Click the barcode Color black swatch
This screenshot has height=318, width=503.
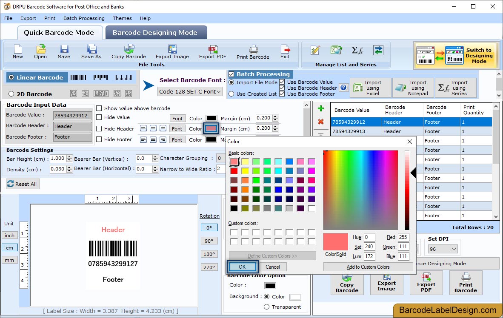click(x=270, y=285)
